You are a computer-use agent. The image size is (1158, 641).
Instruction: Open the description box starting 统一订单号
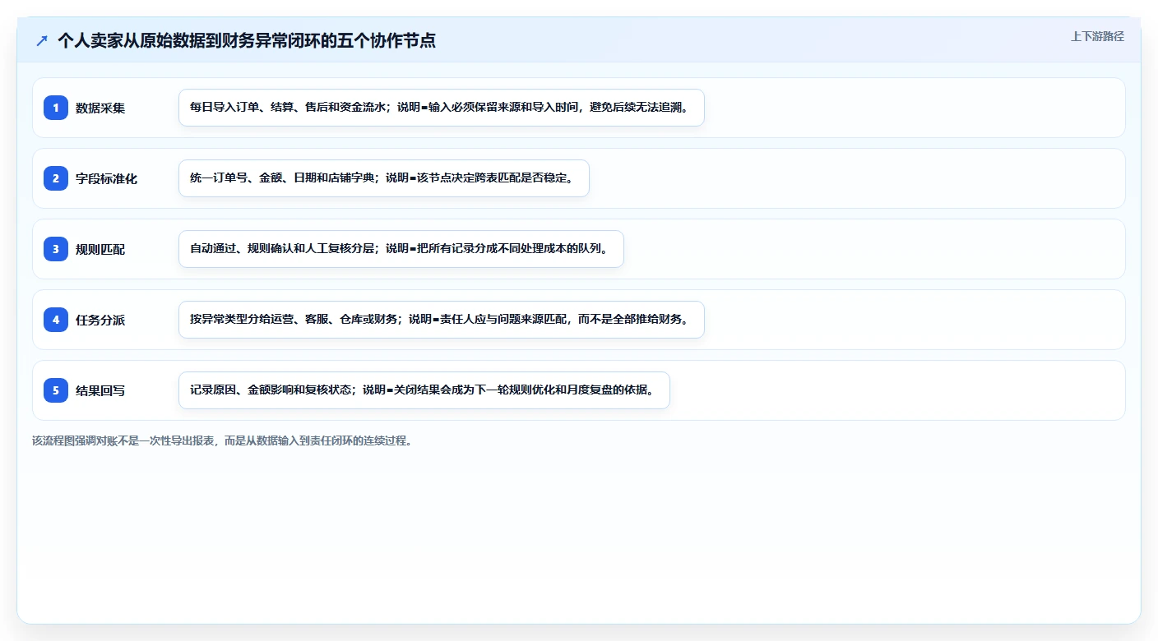tap(384, 178)
